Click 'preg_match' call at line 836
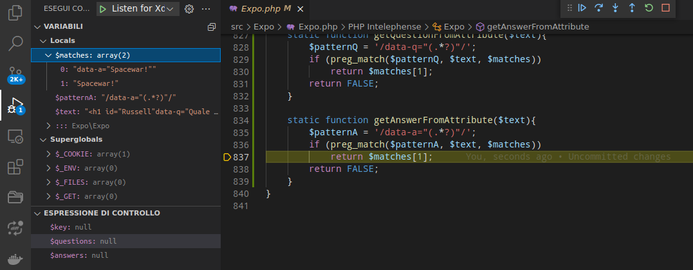This screenshot has width=693, height=270. tap(358, 144)
